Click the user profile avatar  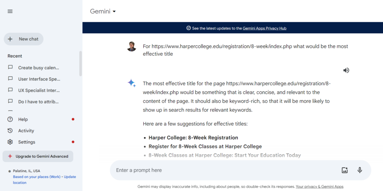132,47
